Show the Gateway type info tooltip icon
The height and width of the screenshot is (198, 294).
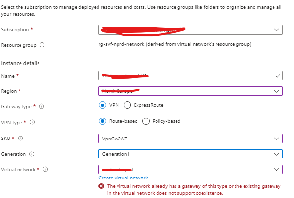pyautogui.click(x=41, y=106)
